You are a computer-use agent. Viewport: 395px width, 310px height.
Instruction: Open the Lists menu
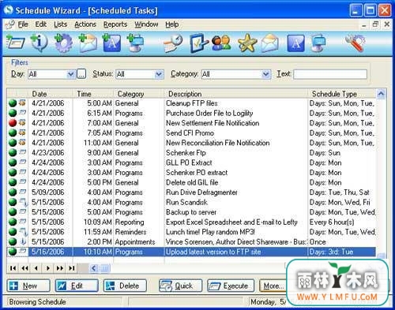61,24
